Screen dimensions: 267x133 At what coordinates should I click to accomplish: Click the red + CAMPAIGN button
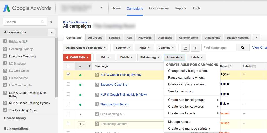[x=77, y=58]
